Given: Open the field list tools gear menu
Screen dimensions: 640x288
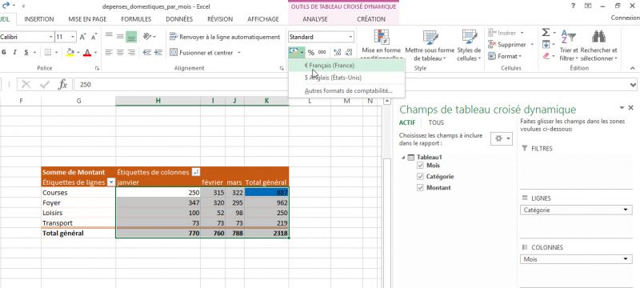Looking at the screenshot, I should pyautogui.click(x=502, y=138).
